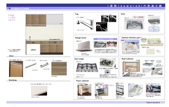Click the OPEN label on kitchen image
169x107 pixels.
33,49
